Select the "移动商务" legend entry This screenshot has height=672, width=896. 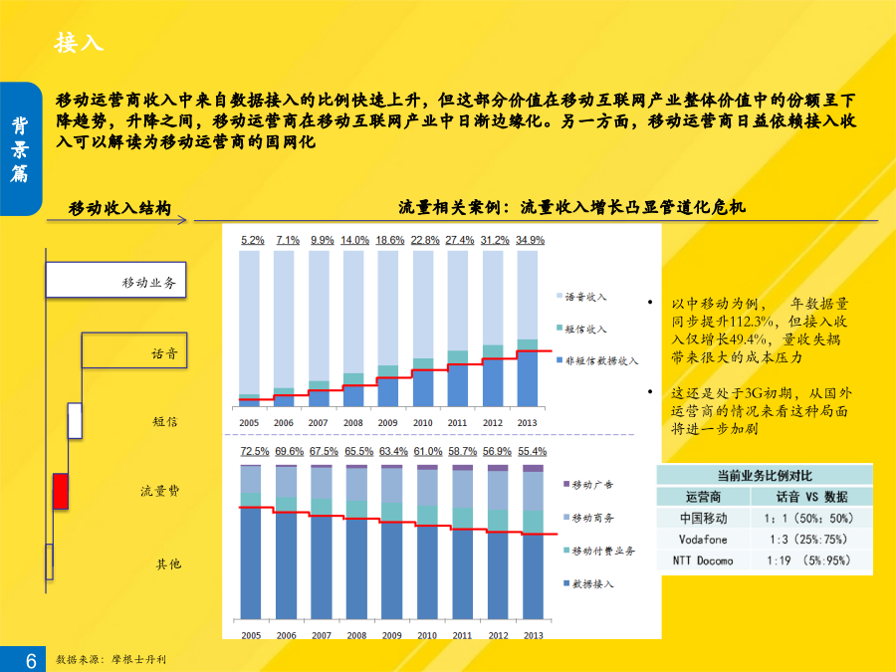[588, 518]
